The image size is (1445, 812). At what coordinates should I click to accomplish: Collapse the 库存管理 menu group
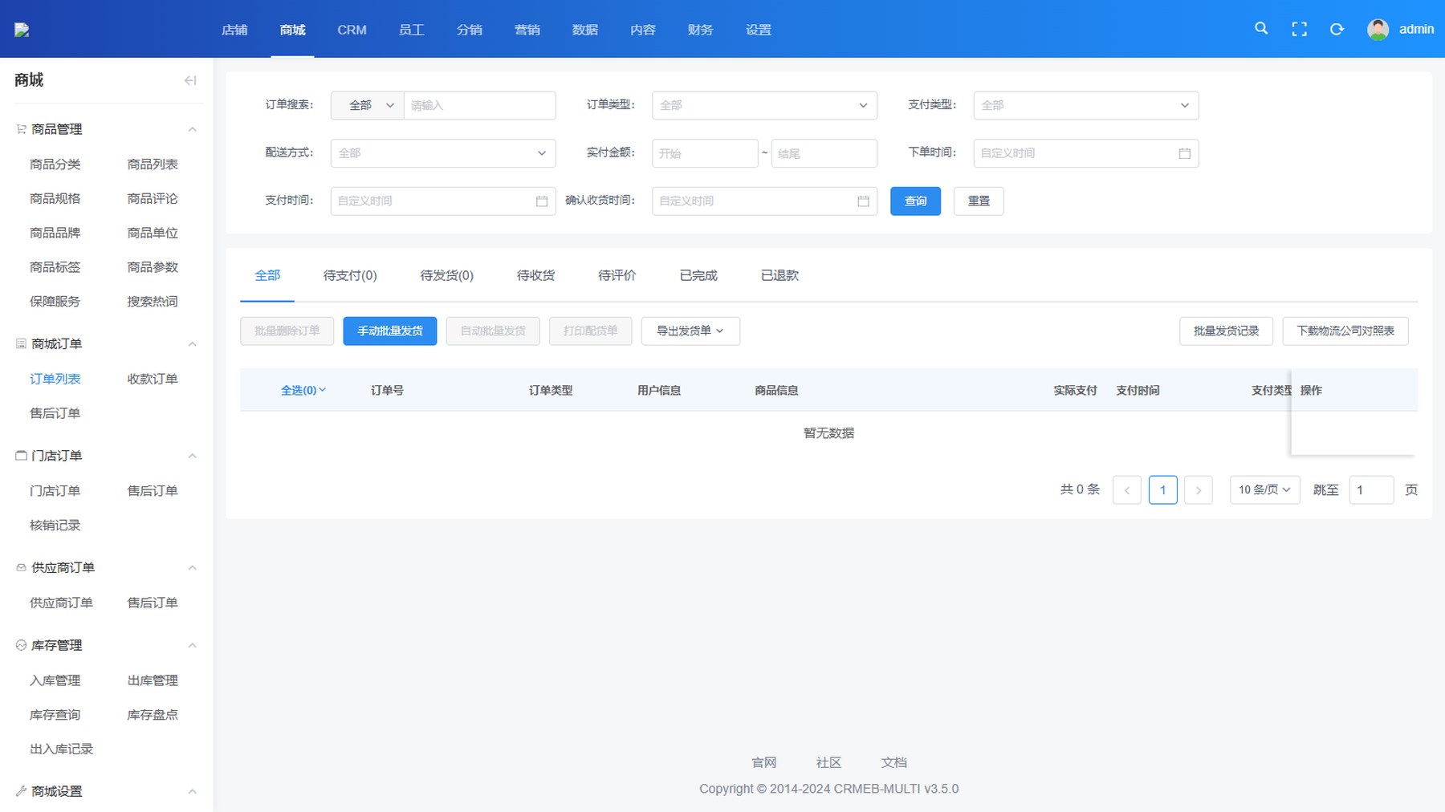pyautogui.click(x=193, y=646)
